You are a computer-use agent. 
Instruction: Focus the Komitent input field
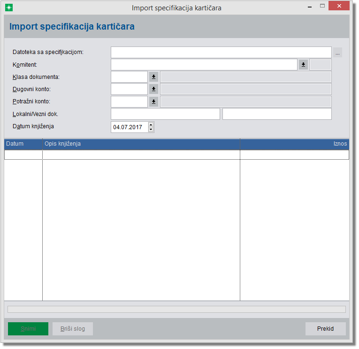pos(204,64)
